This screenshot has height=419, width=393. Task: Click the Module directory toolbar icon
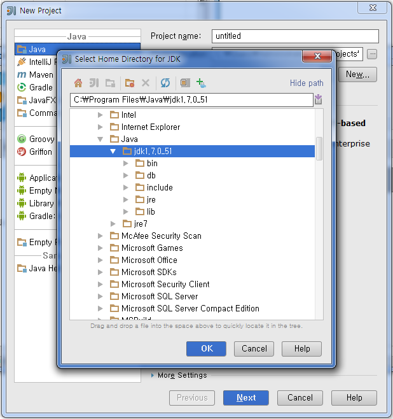point(110,83)
